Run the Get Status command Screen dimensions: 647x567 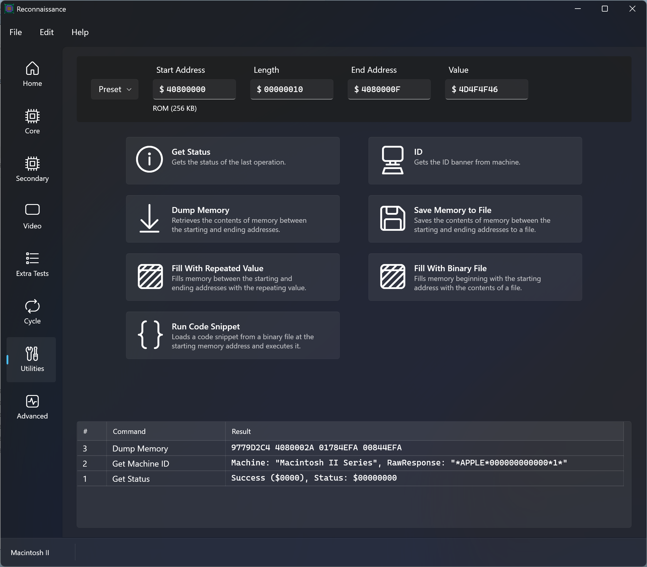click(233, 161)
